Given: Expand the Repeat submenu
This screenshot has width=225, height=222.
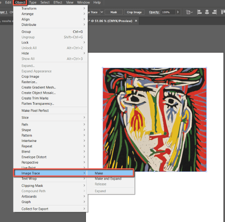Looking at the screenshot, I should pos(50,146).
